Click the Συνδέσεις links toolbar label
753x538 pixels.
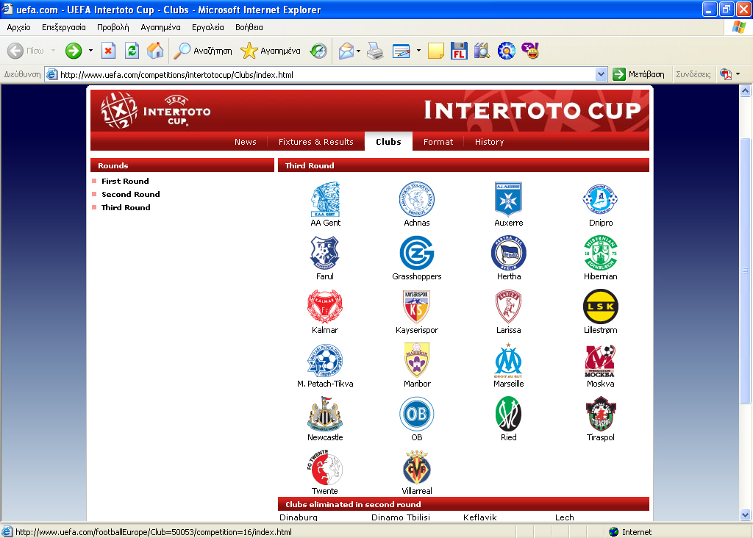point(693,74)
